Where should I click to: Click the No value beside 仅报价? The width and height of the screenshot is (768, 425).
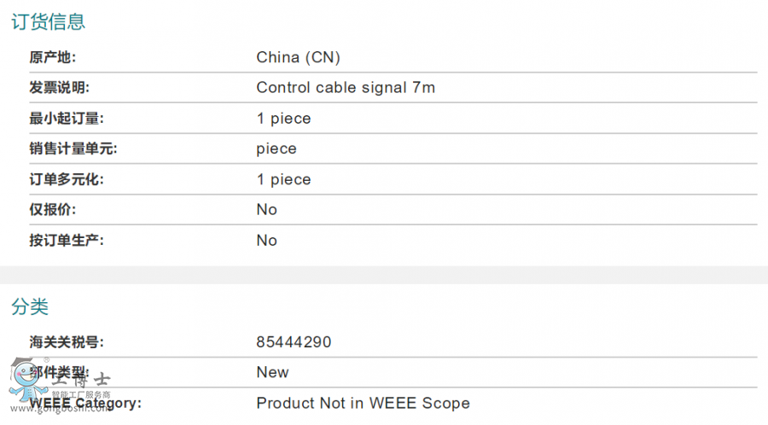[266, 210]
